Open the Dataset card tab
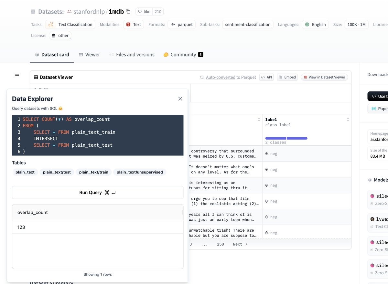Screen dimensions: 388x284 [52, 55]
